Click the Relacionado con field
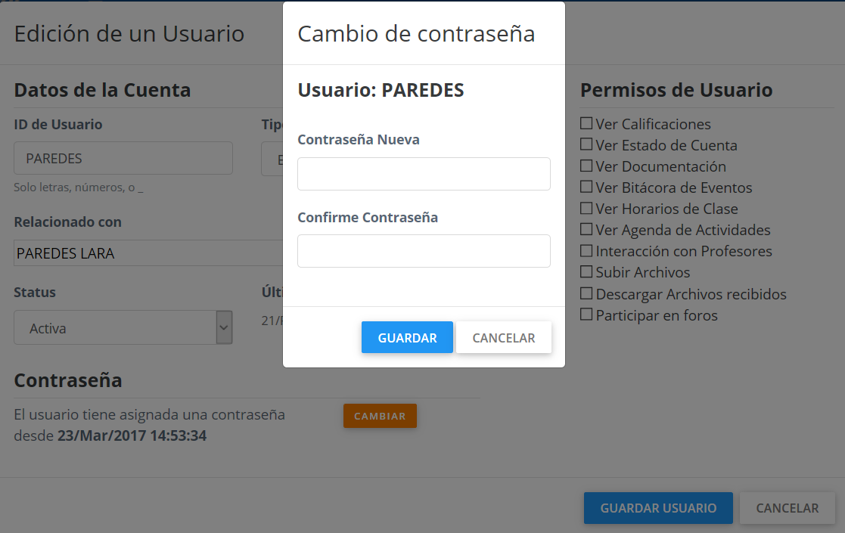Viewport: 845px width, 533px height. 148,253
